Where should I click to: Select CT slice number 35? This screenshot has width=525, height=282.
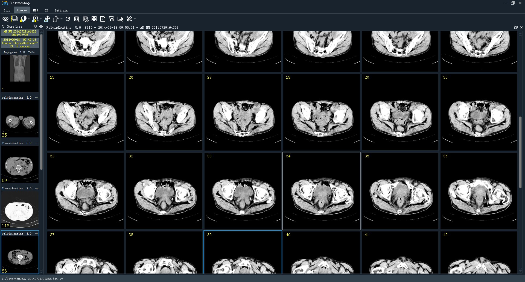pos(400,191)
